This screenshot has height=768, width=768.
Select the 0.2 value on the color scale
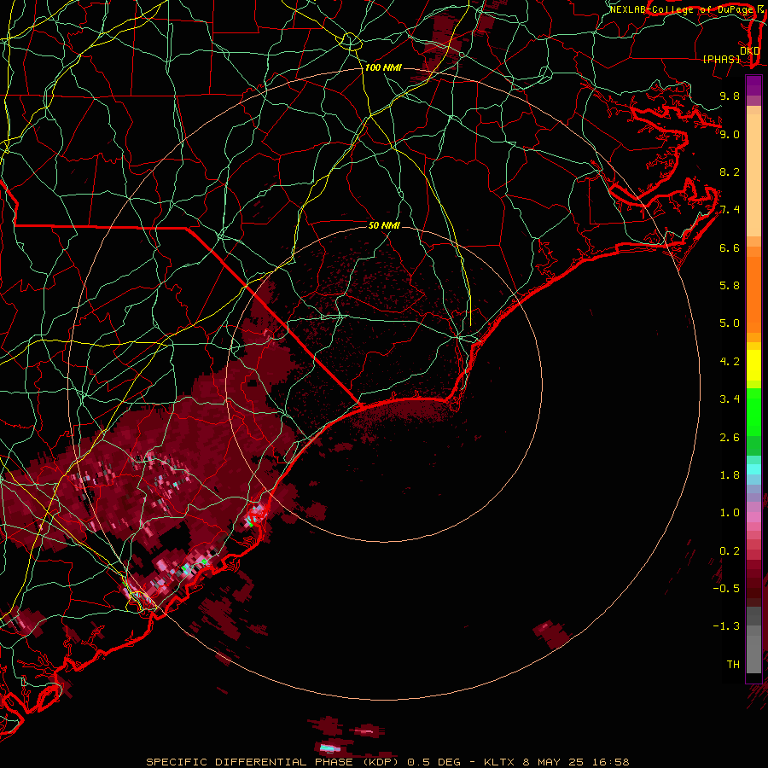pyautogui.click(x=730, y=551)
